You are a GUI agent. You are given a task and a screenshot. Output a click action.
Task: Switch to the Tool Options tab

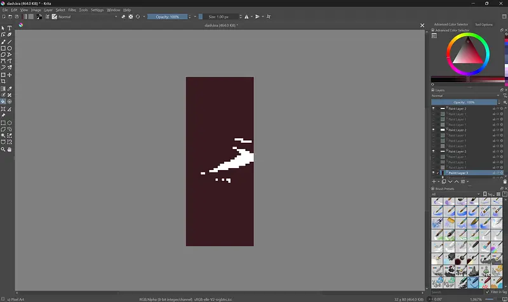click(x=484, y=25)
